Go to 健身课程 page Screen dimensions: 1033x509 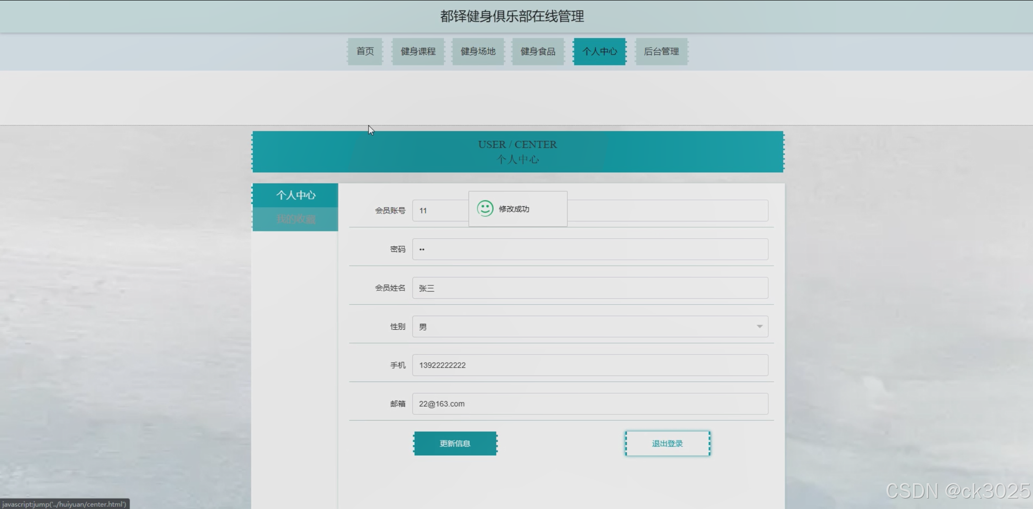click(418, 51)
